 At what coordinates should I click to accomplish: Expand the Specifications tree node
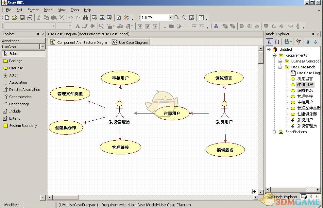(x=274, y=132)
